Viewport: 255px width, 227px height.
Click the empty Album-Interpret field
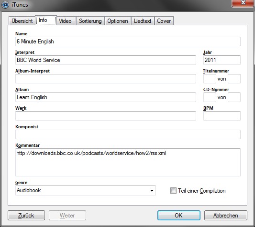pos(106,79)
